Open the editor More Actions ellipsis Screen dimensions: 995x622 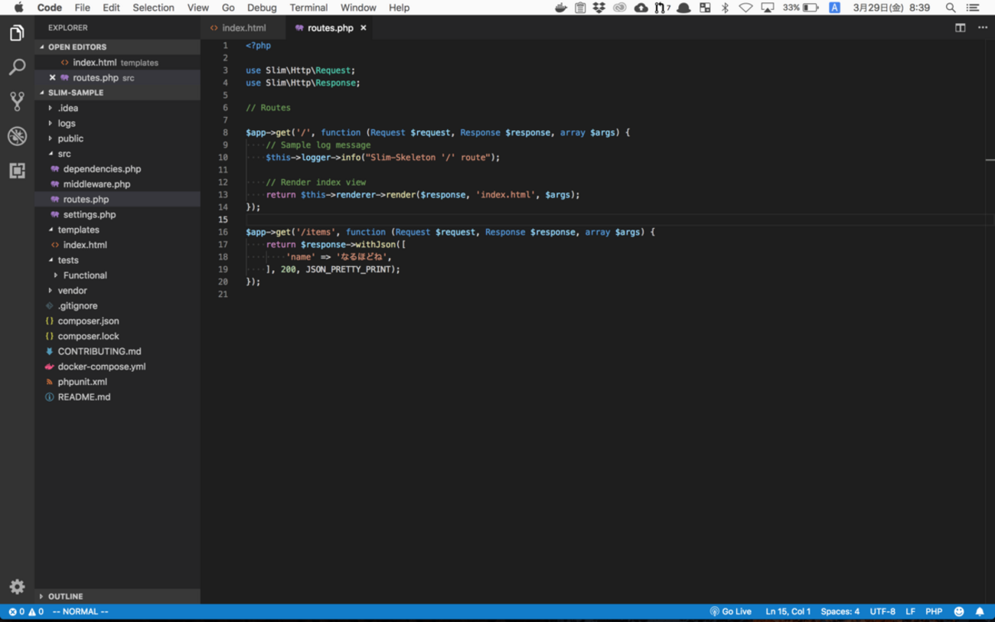[x=983, y=28]
